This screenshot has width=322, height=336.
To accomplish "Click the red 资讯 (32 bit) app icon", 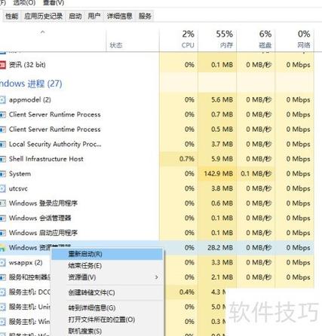I will click(2, 65).
